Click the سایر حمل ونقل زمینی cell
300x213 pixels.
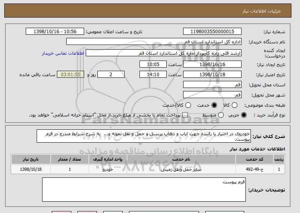(x=181, y=169)
